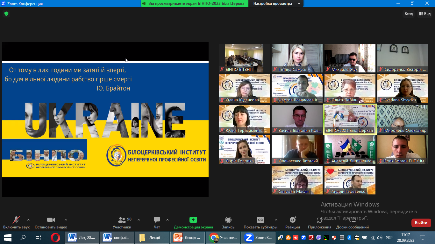
Task: Leave the meeting with the Выйти button
Action: tap(421, 223)
